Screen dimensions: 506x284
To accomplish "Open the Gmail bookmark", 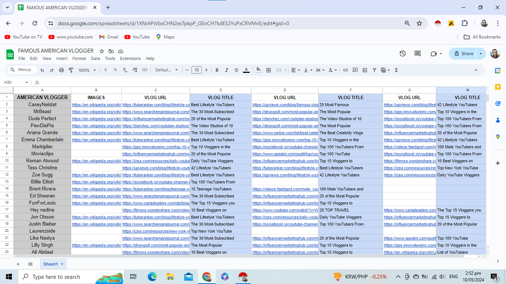I will [x=109, y=37].
